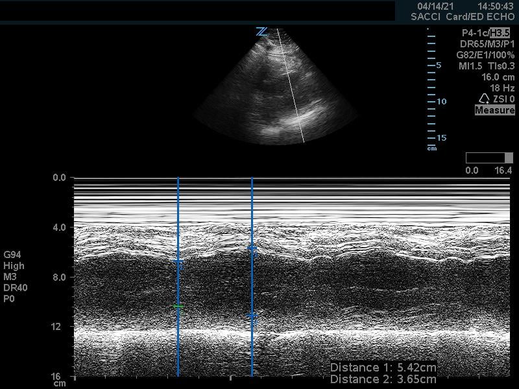Screen dimensions: 519x389
Task: Click the Distance 1: 5.42cm readout
Action: (383, 368)
